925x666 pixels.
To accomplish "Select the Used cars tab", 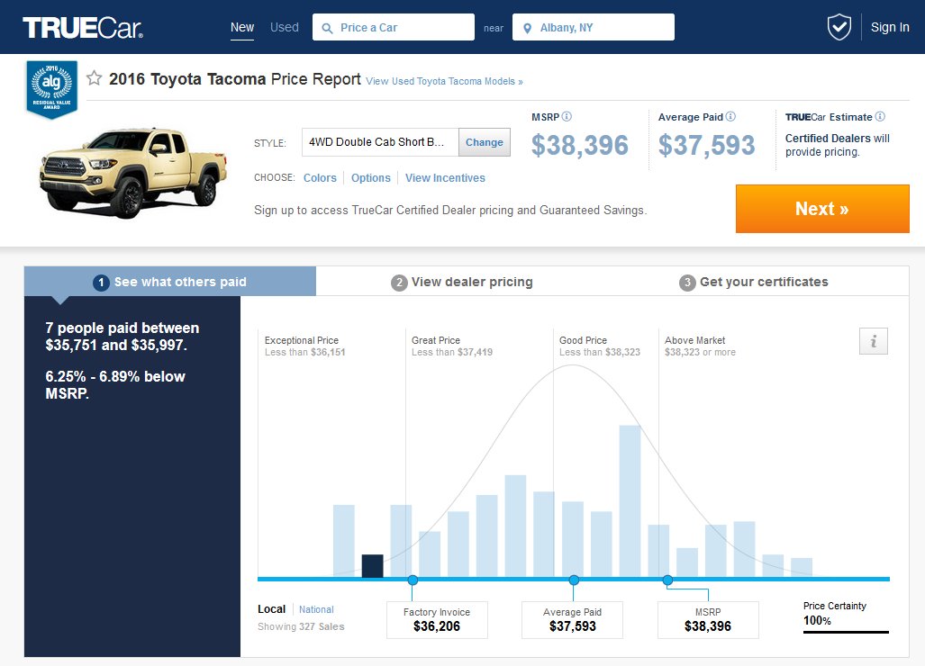I will [285, 27].
